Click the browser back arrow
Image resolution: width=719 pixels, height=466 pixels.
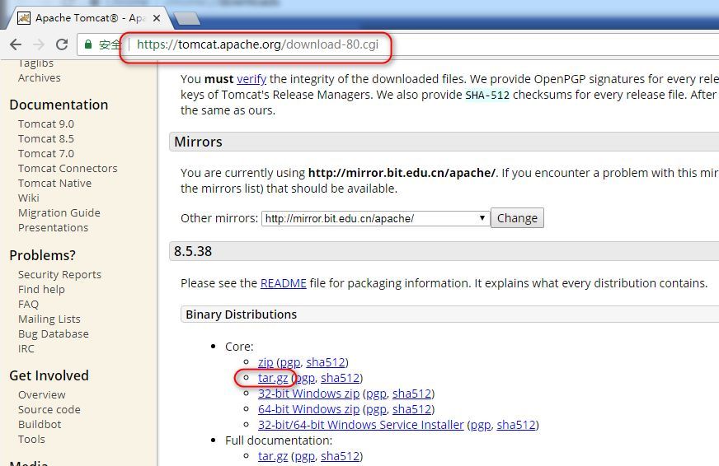(15, 44)
